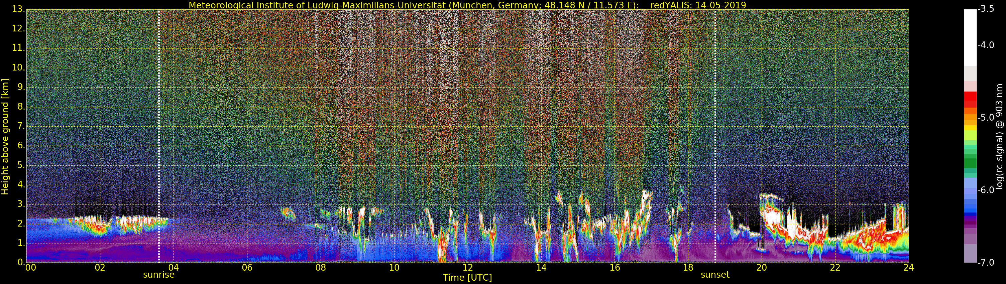Select the '12.' height tick label
Viewport: 1006px width, 284px height.
click(19, 28)
